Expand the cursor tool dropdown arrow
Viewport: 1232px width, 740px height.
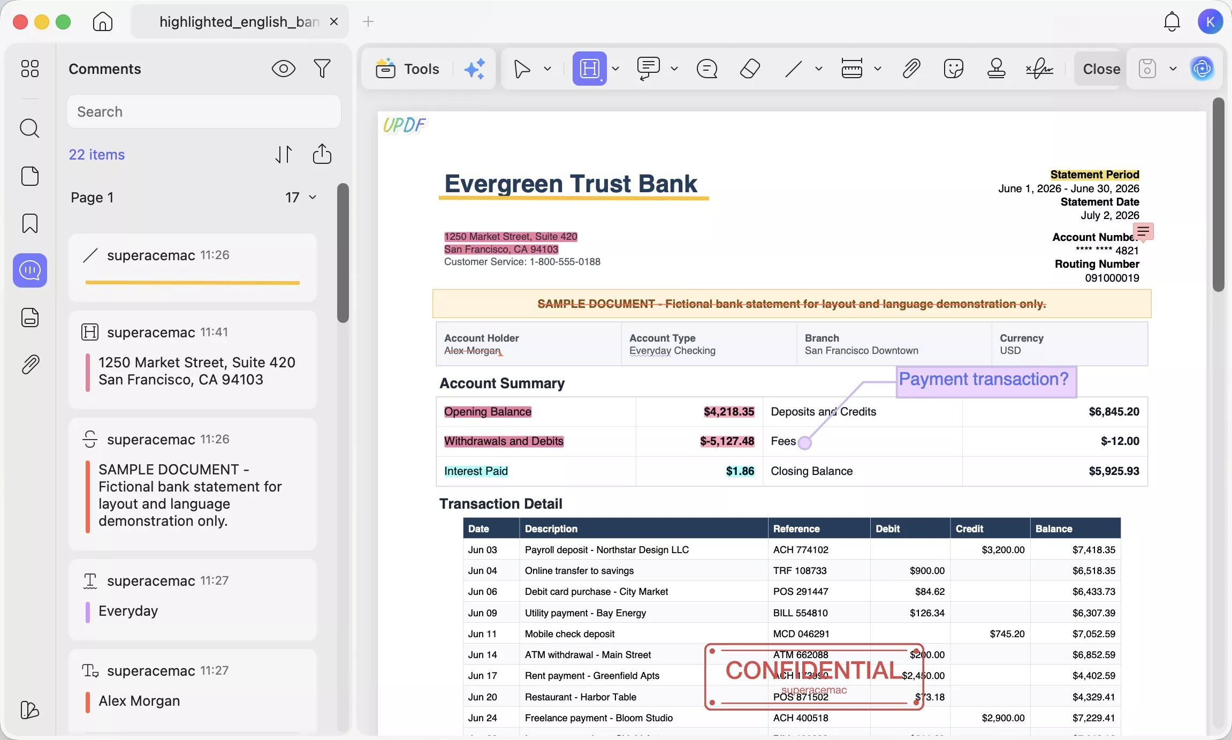pos(547,69)
